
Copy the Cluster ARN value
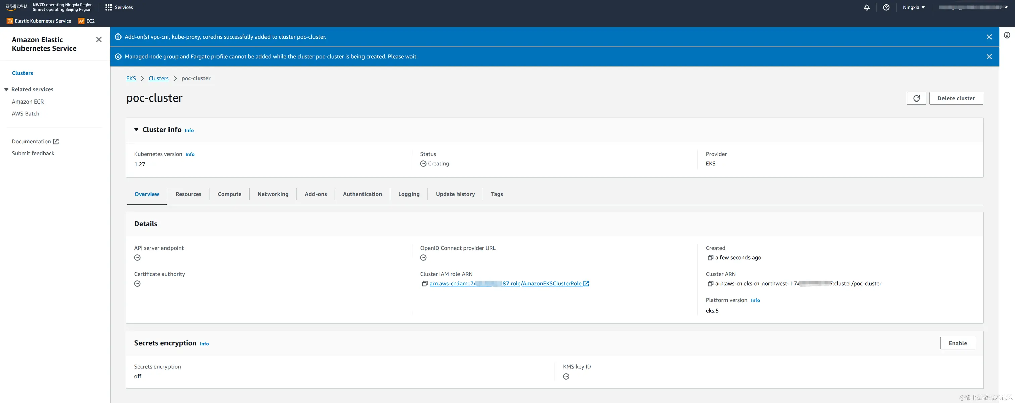coord(710,284)
